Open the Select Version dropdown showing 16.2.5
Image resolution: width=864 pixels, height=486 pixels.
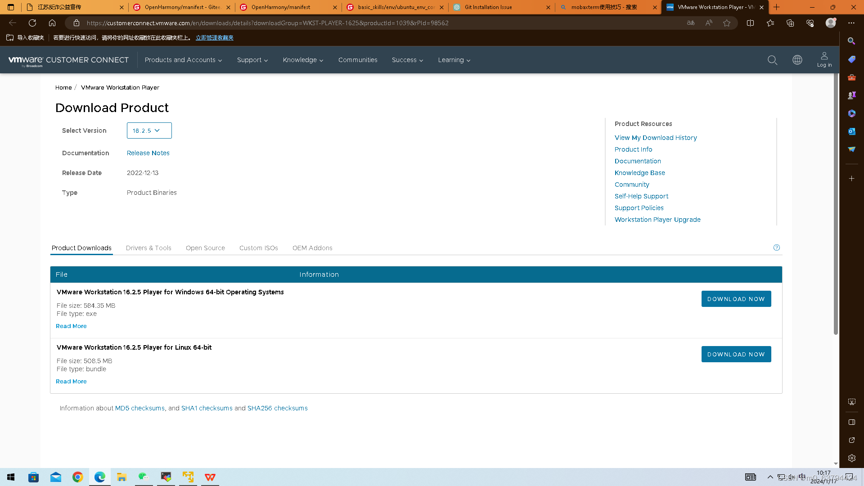click(x=149, y=130)
